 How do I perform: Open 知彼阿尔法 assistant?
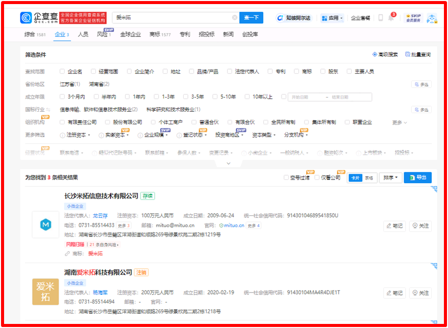tap(295, 18)
